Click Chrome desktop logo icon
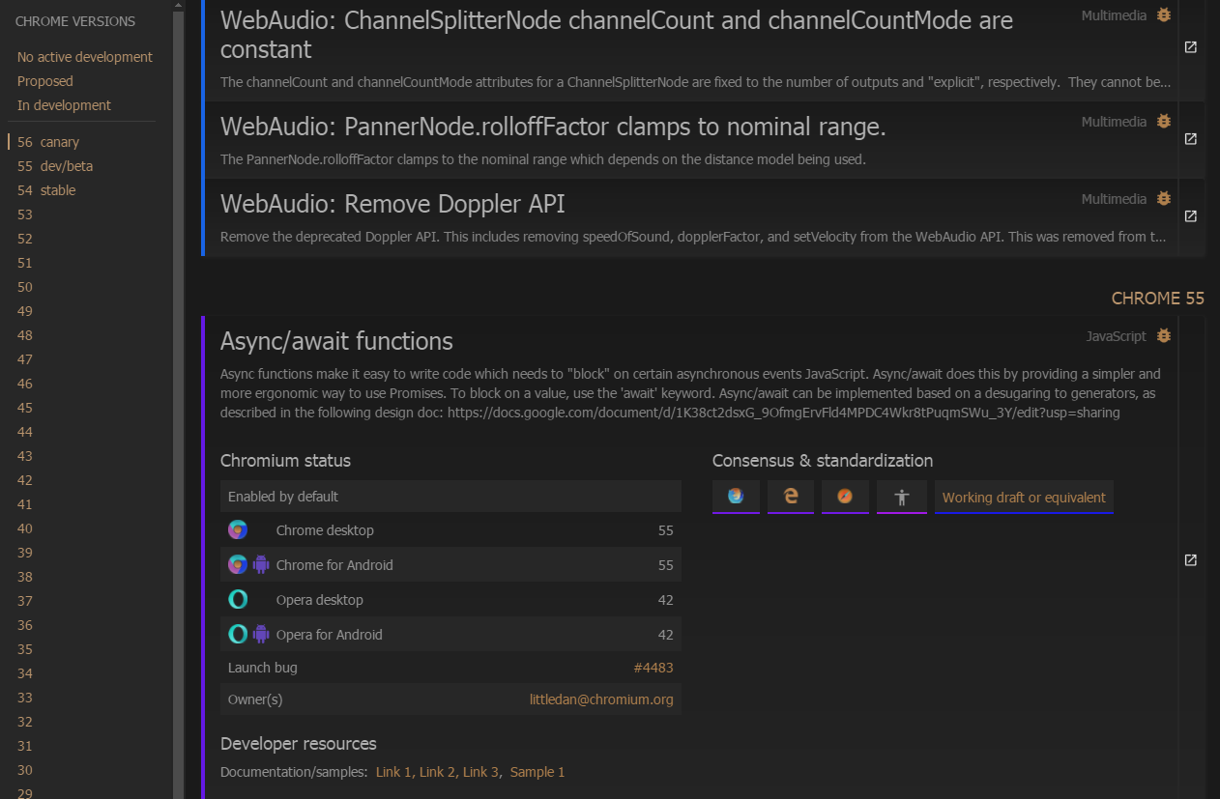The image size is (1220, 799). tap(238, 530)
